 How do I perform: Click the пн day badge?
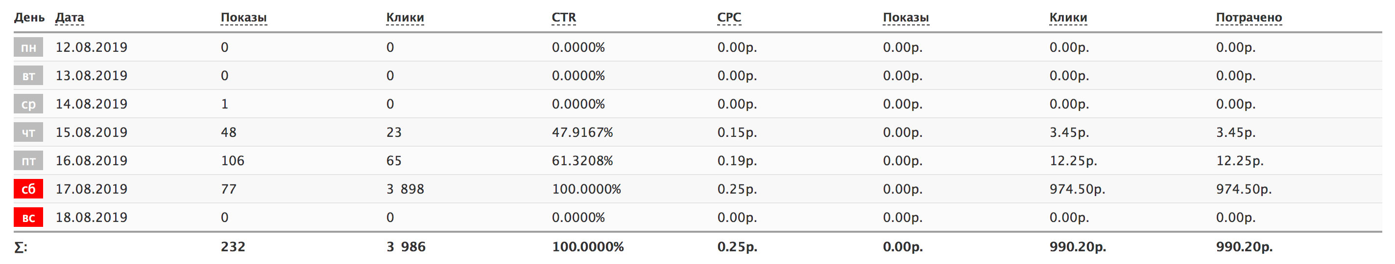pyautogui.click(x=28, y=47)
